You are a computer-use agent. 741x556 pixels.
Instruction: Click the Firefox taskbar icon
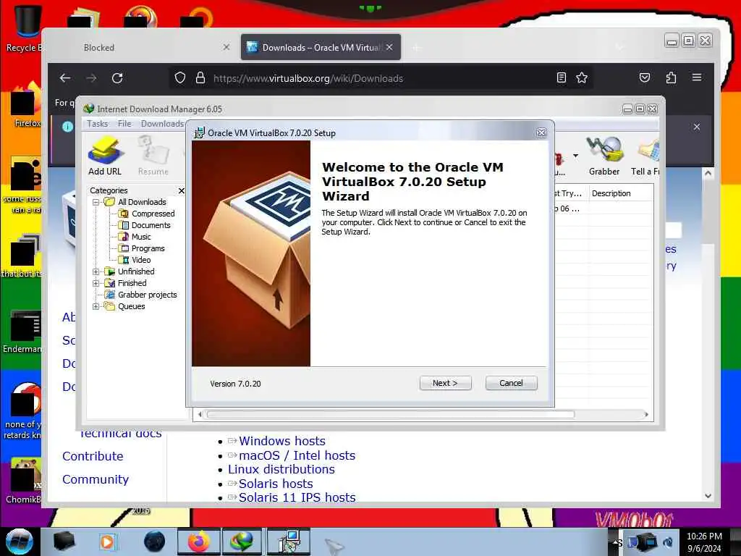(198, 542)
